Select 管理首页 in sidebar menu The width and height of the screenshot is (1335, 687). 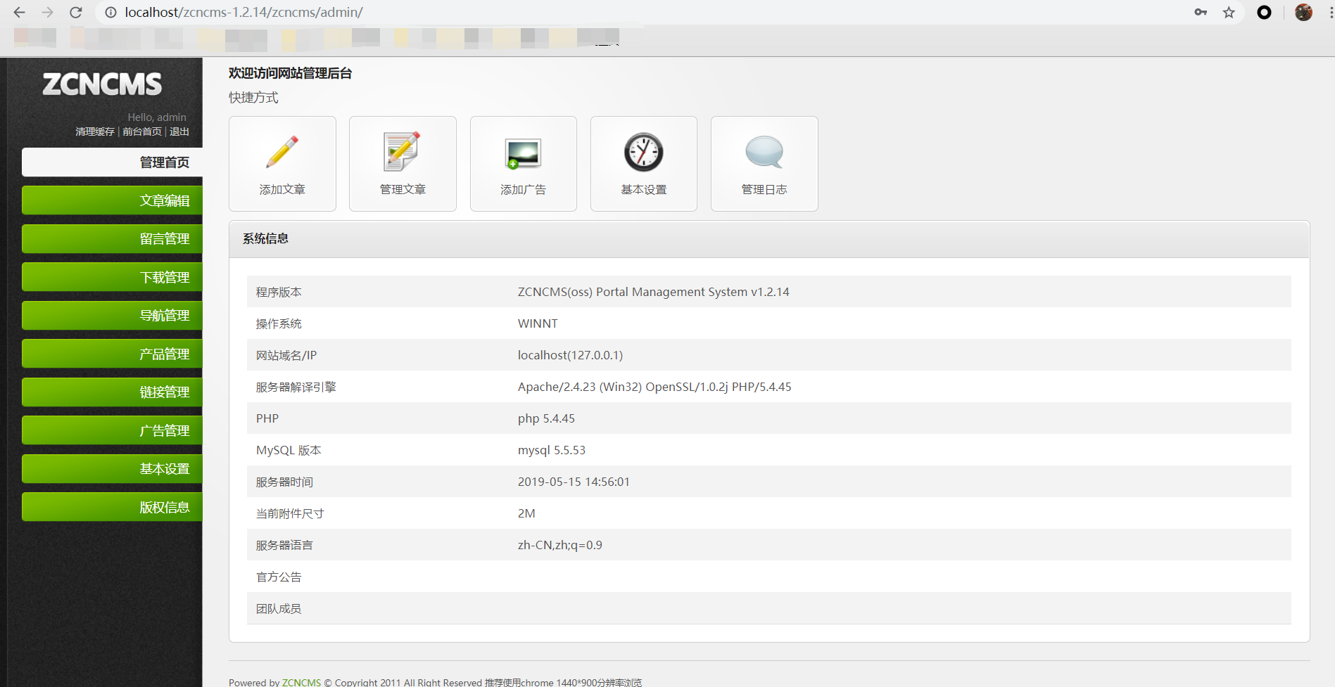(x=113, y=162)
